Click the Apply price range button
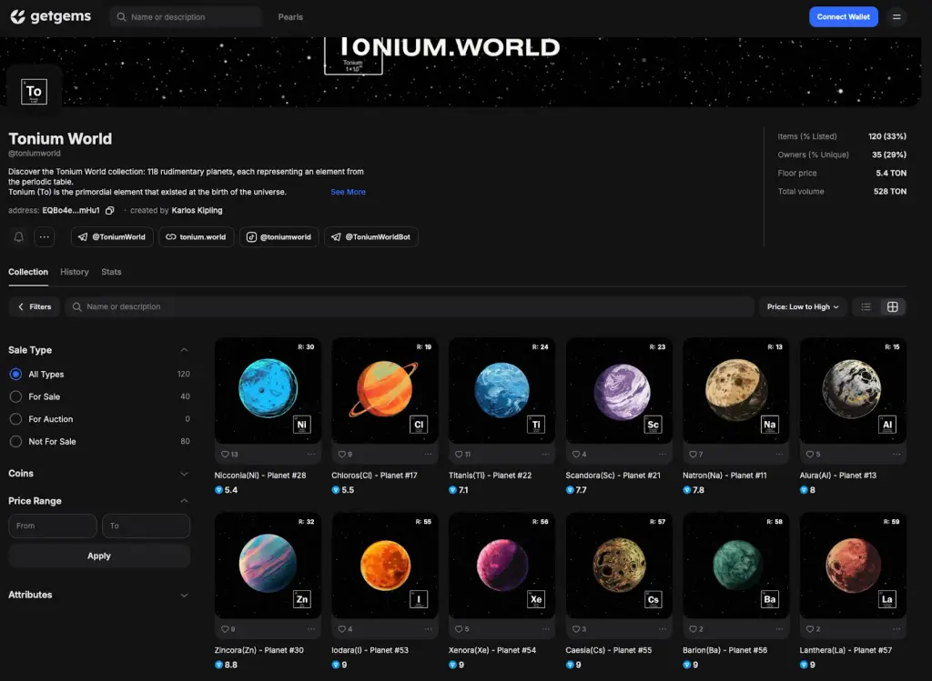932x681 pixels. tap(99, 556)
